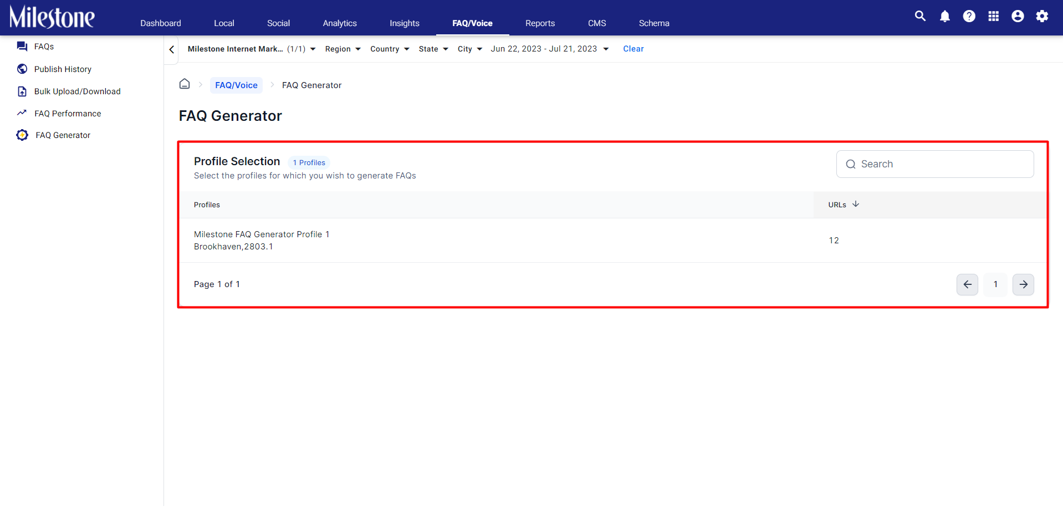Click the Publish History globe icon
Image resolution: width=1063 pixels, height=516 pixels.
pos(22,69)
